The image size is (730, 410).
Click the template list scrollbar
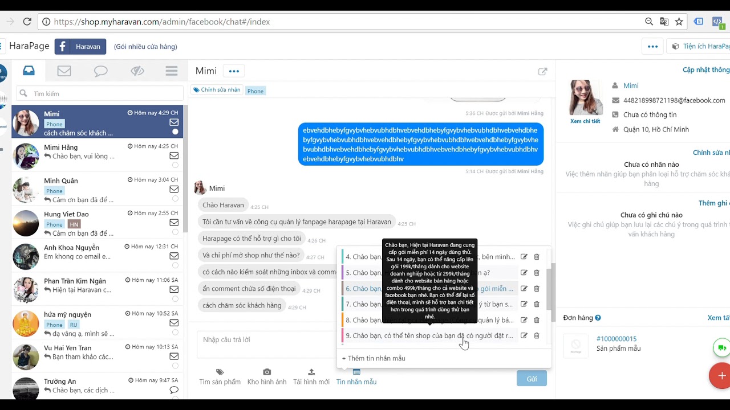point(550,289)
